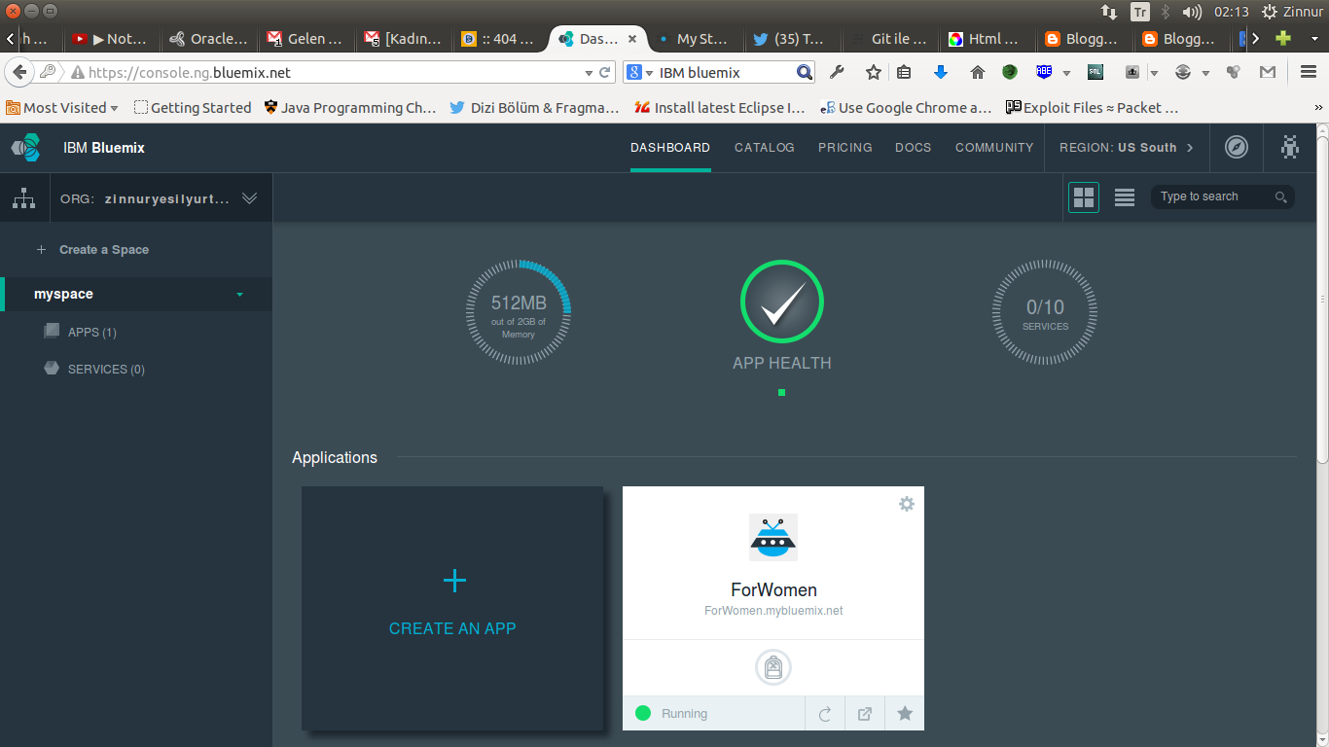Star the ForWomen app as favorite
The width and height of the screenshot is (1329, 747).
tap(905, 714)
